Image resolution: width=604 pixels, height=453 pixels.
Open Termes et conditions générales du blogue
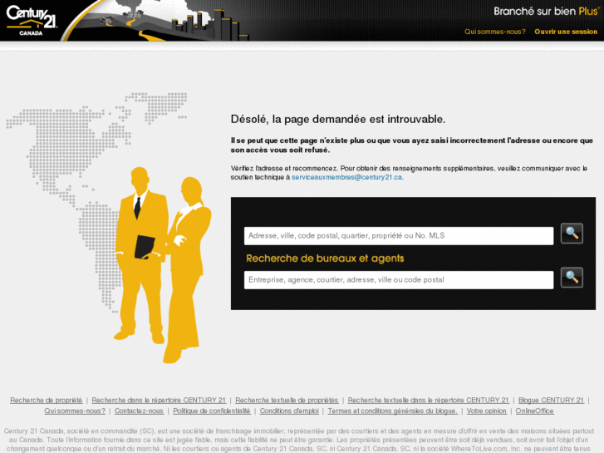[x=392, y=411]
